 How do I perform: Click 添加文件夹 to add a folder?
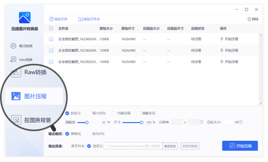pyautogui.click(x=89, y=19)
